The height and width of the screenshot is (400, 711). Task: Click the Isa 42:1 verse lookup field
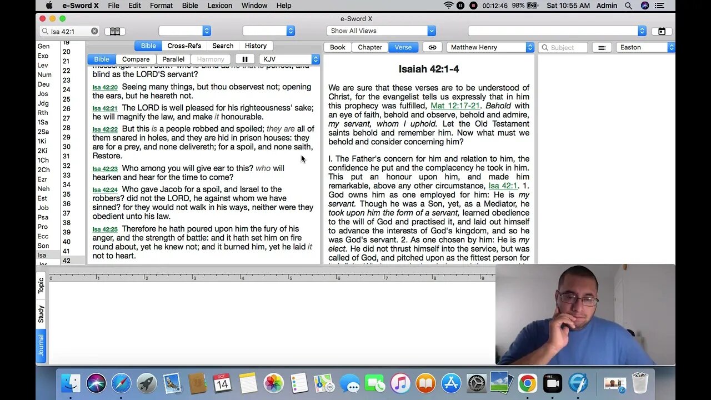click(69, 31)
